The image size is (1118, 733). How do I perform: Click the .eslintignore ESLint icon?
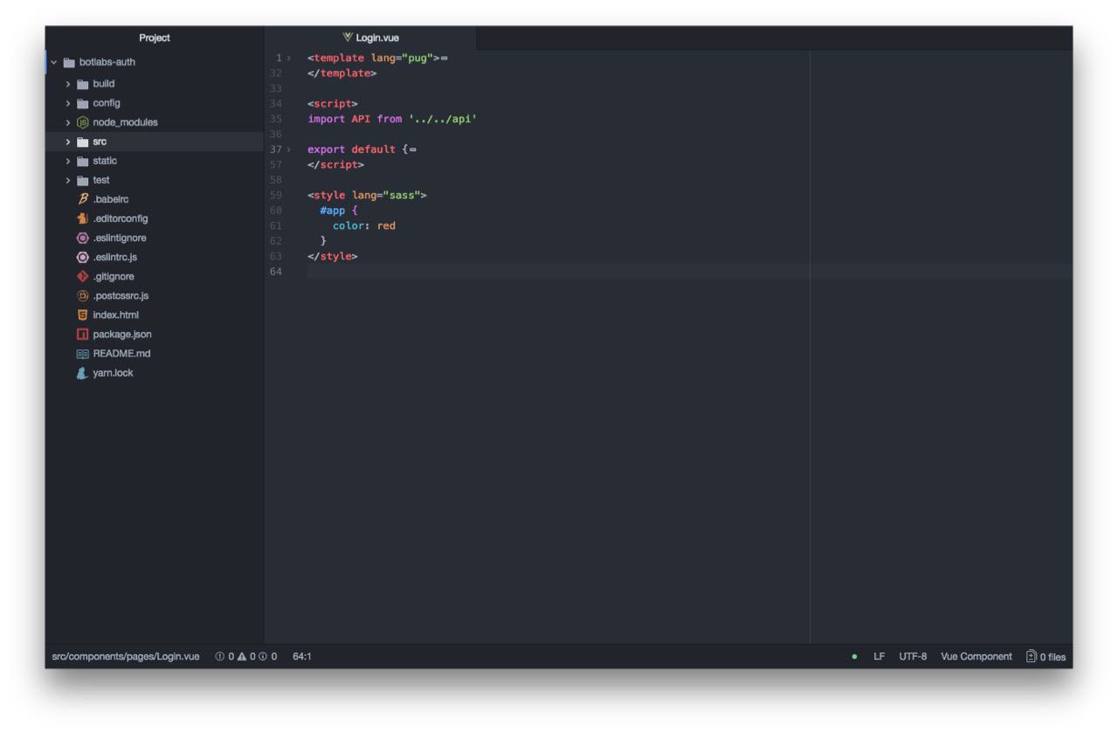83,238
